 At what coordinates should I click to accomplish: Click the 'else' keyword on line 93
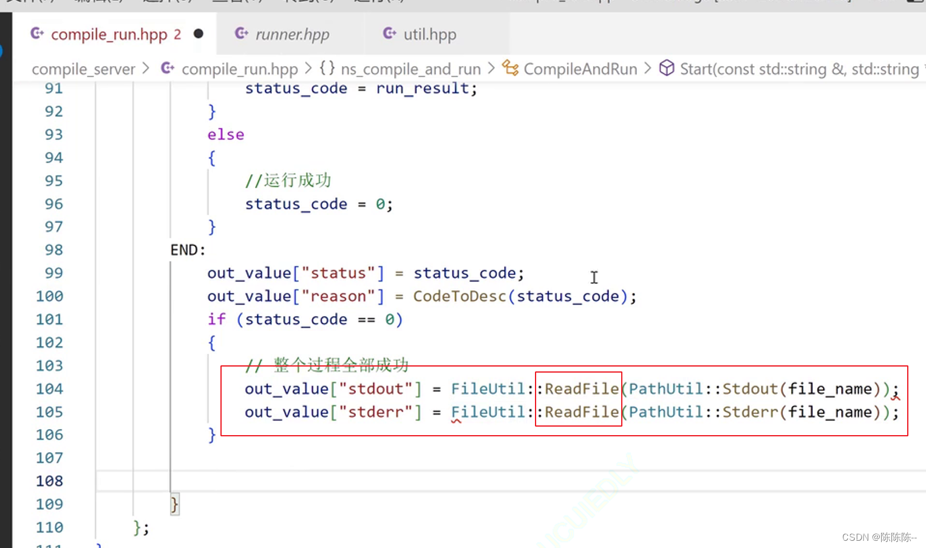pyautogui.click(x=226, y=135)
